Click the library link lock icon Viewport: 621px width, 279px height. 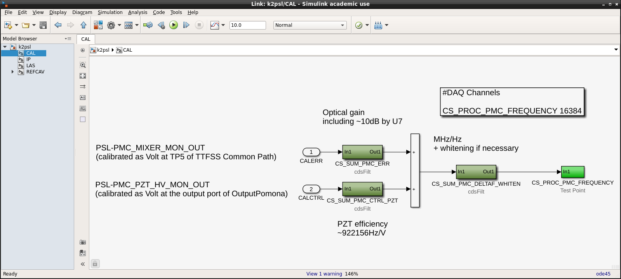pyautogui.click(x=95, y=264)
